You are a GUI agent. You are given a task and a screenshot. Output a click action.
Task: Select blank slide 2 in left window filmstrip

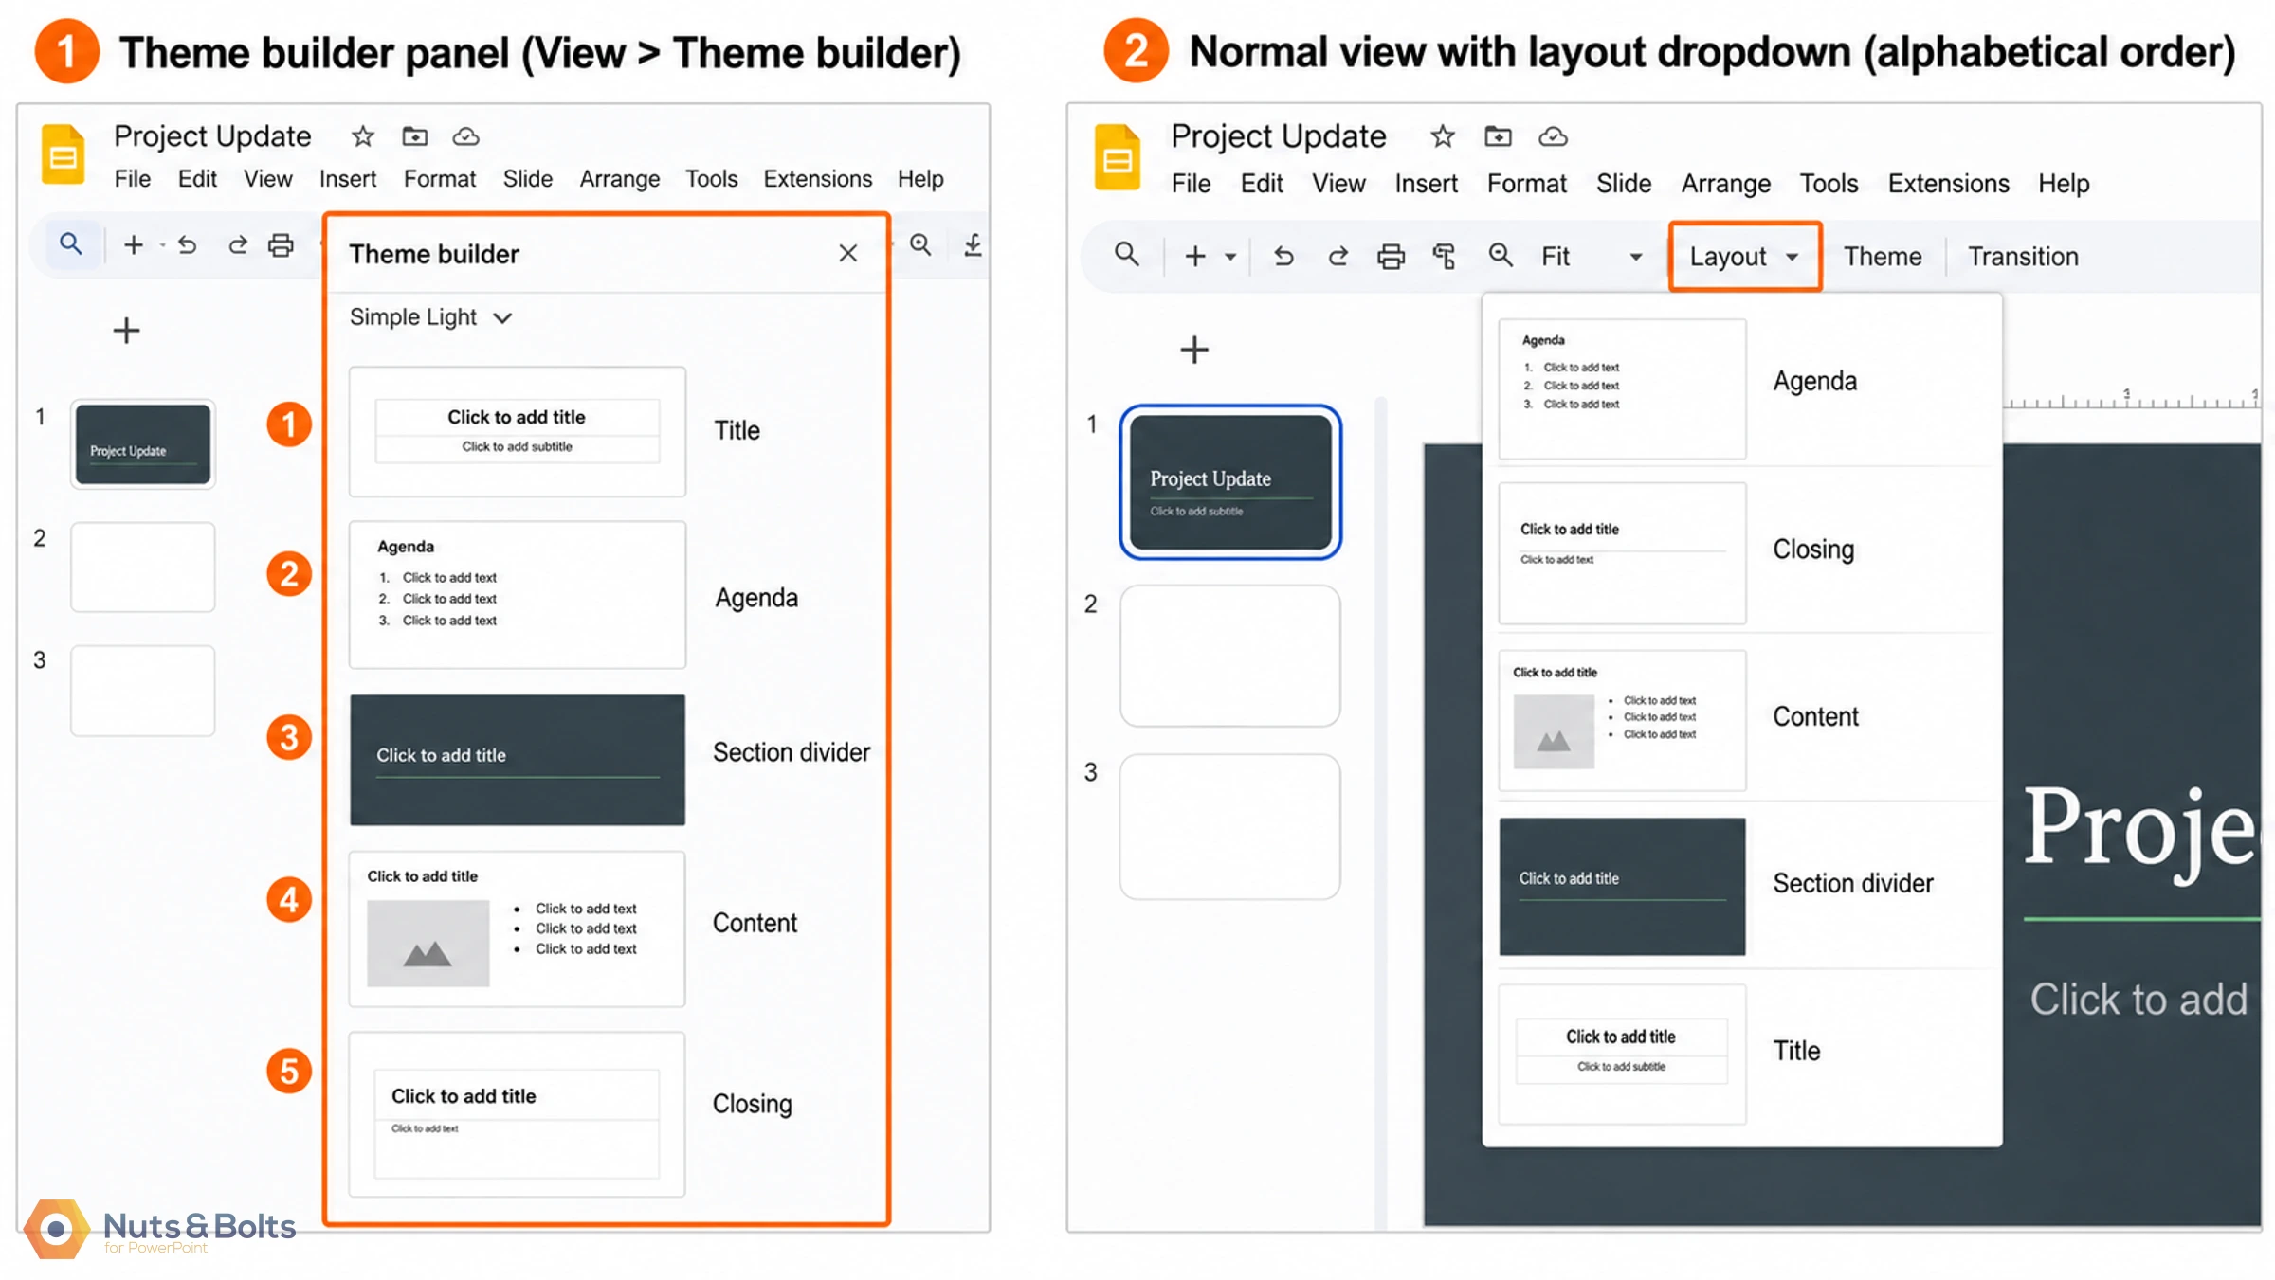coord(143,567)
